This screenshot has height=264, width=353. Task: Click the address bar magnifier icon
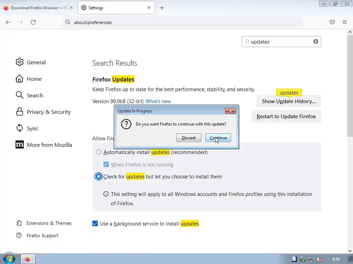(68, 22)
